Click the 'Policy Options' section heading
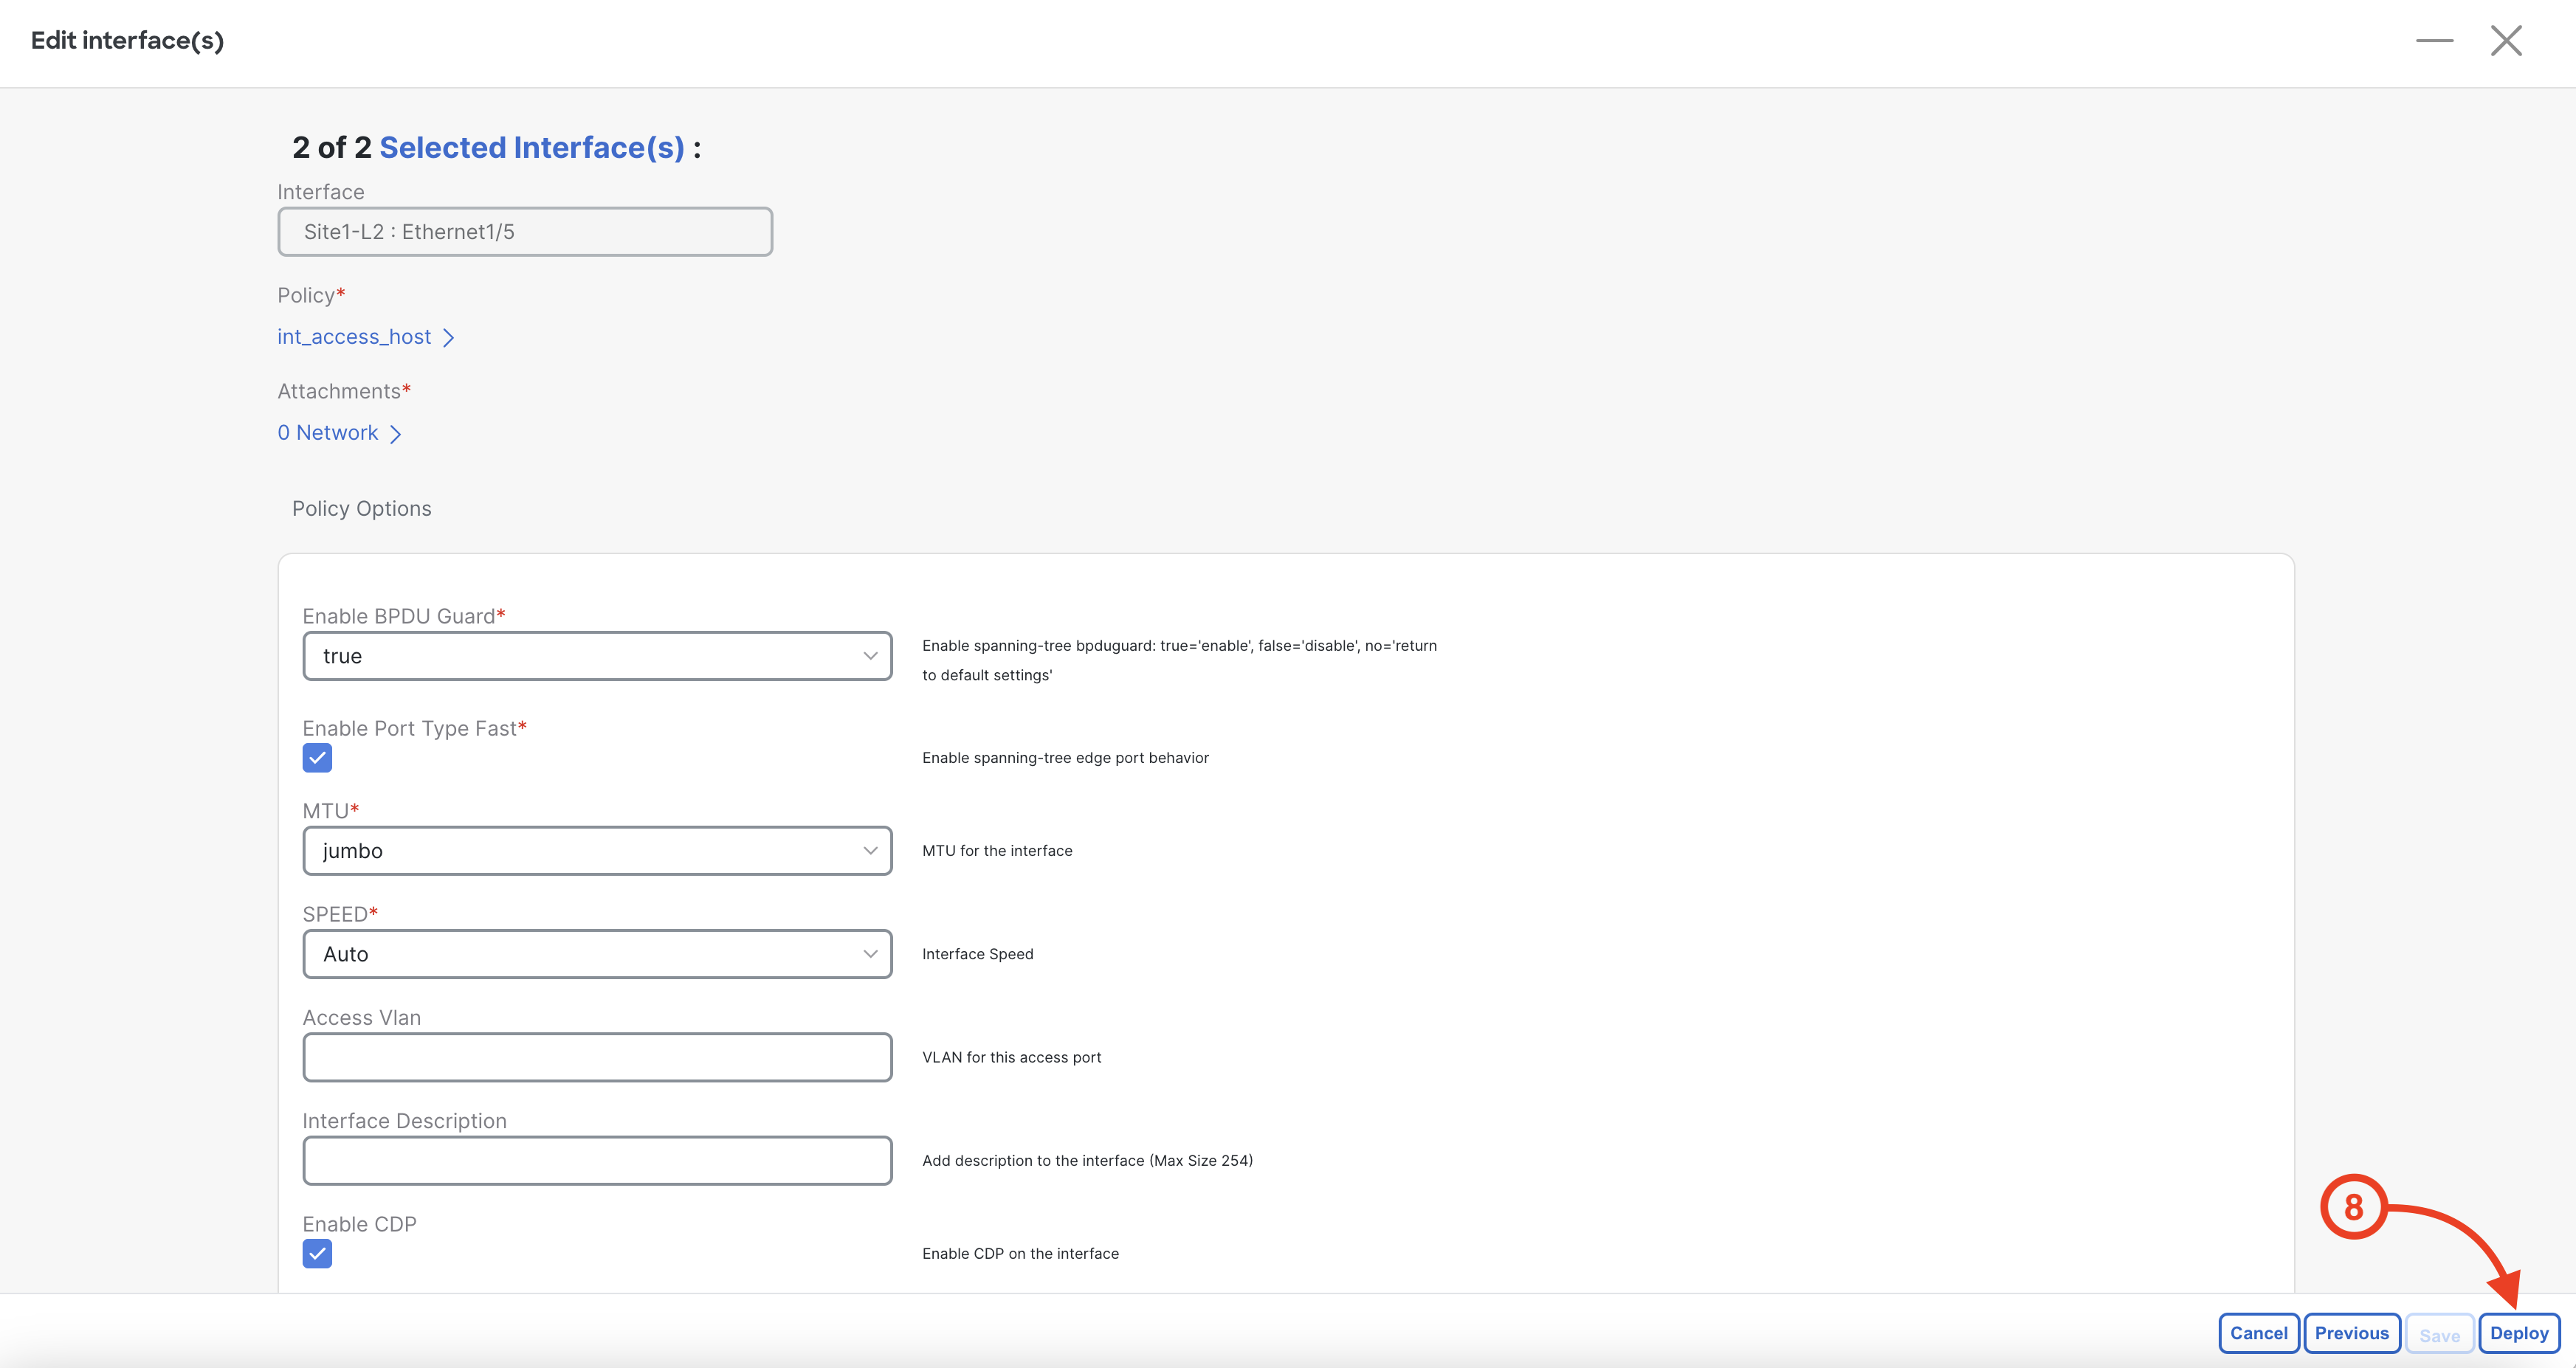2576x1368 pixels. point(362,509)
